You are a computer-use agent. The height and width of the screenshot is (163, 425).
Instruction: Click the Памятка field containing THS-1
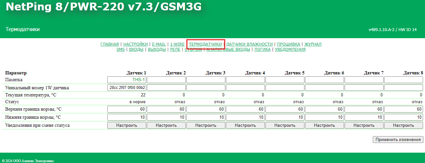click(x=127, y=80)
